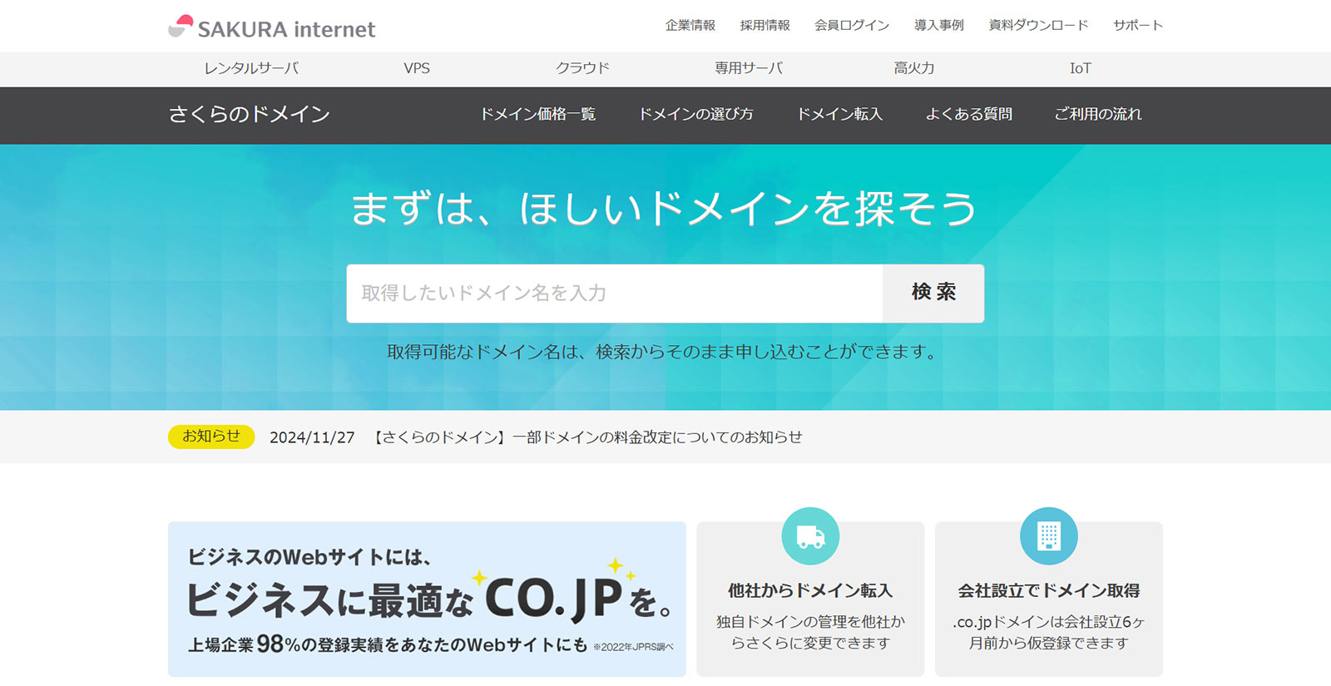This screenshot has width=1331, height=686.
Task: Open ドメイン価格一覧 menu item
Action: coord(538,114)
